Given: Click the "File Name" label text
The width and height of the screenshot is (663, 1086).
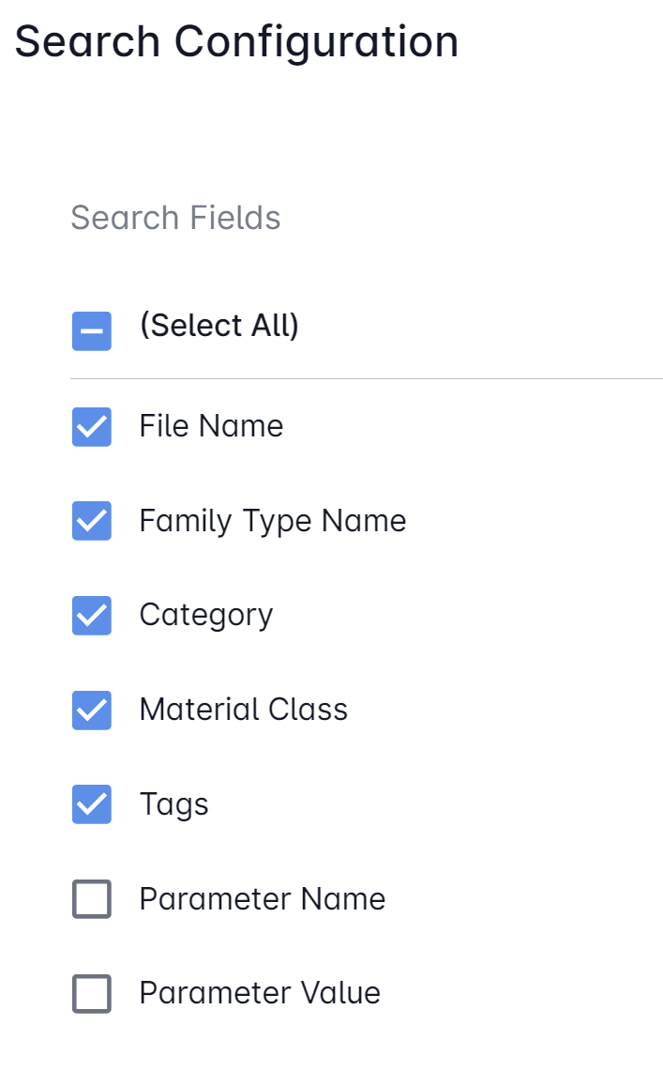Looking at the screenshot, I should 211,426.
